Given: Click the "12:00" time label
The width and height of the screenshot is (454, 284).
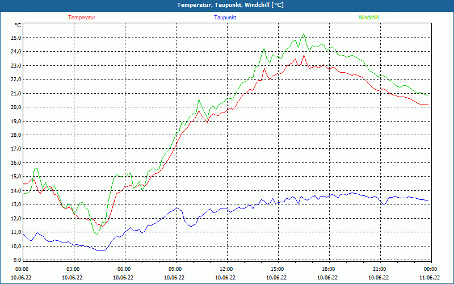Looking at the screenshot, I should [x=226, y=269].
